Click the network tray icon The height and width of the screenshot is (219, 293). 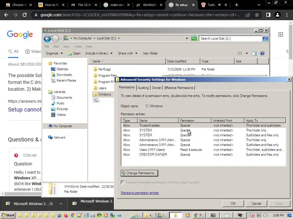(x=259, y=216)
